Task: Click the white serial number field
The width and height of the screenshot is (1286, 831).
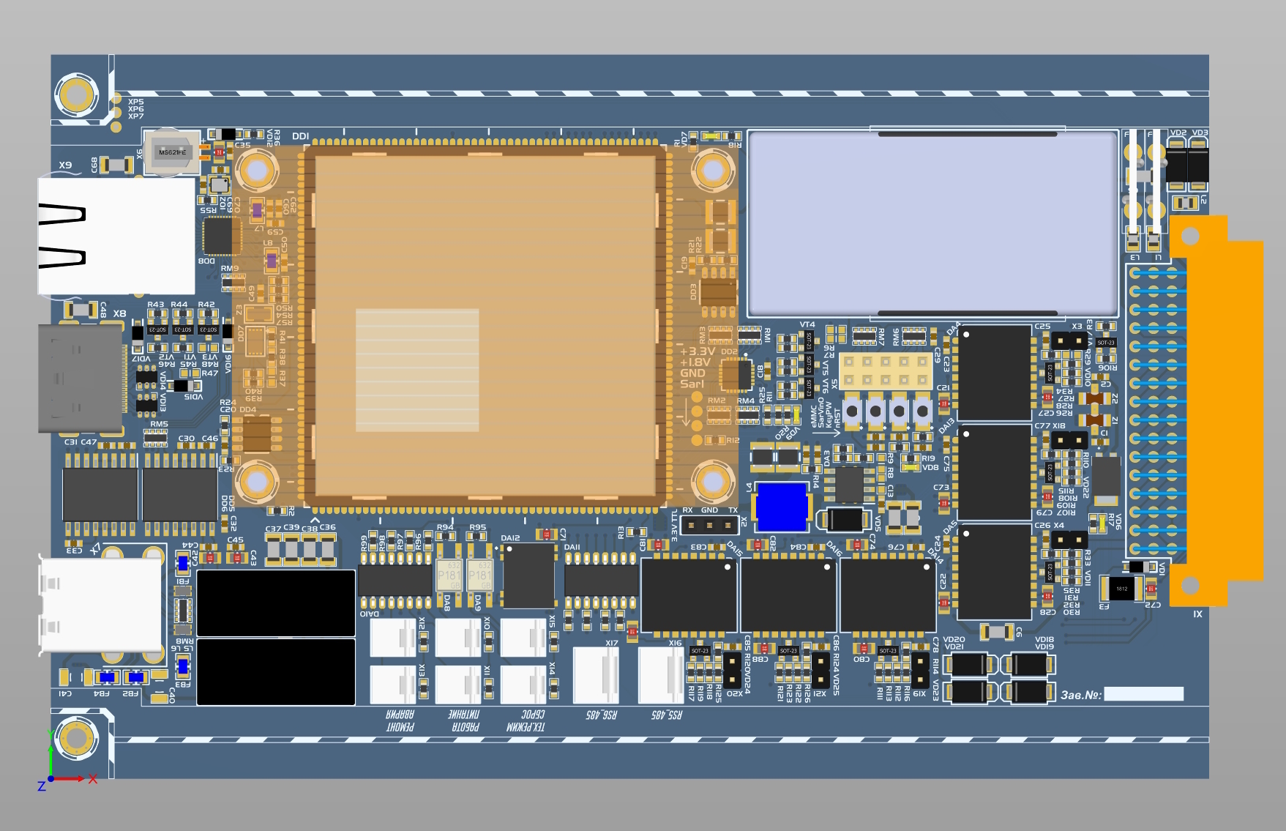Action: click(1143, 694)
